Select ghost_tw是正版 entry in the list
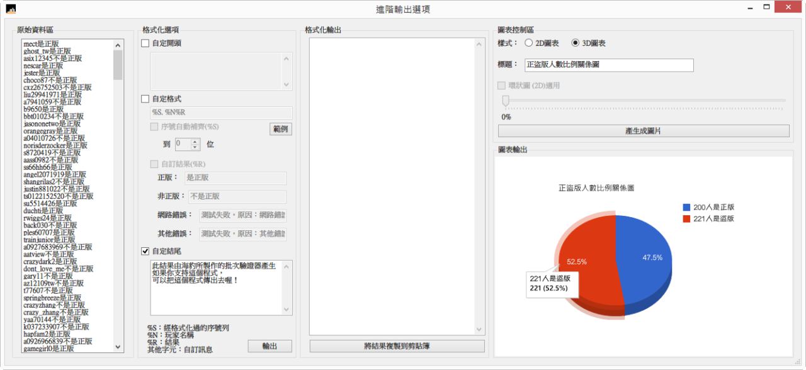 point(47,51)
